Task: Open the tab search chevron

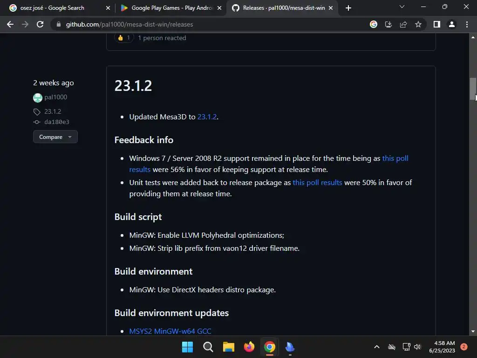Action: pyautogui.click(x=402, y=7)
